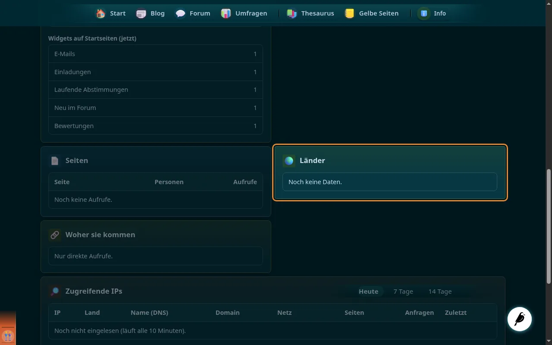552x345 pixels.
Task: Click the Forum speech bubble icon
Action: pos(180,13)
